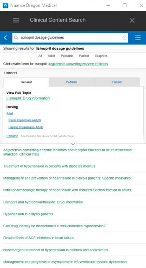Image resolution: width=146 pixels, height=268 pixels.
Task: Click the Nuance Dragon Medical app icon
Action: [x=5, y=5]
